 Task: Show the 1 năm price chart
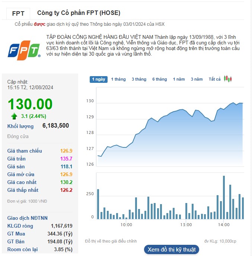179,79
